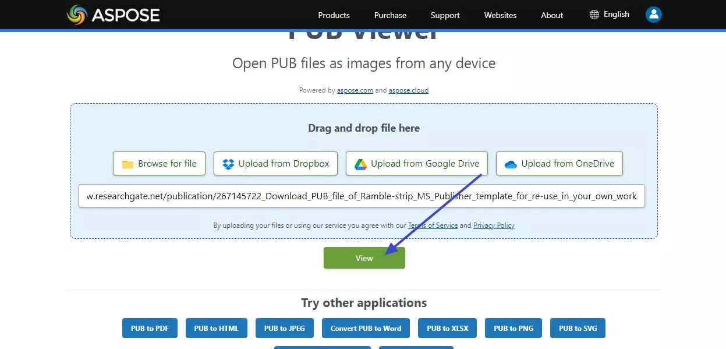Open the Purchase menu
Screen dimensions: 726x349
pos(390,15)
